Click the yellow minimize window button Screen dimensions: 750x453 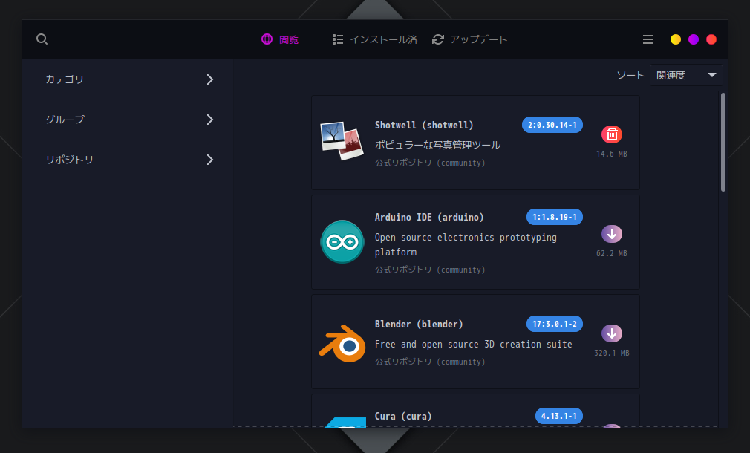676,39
